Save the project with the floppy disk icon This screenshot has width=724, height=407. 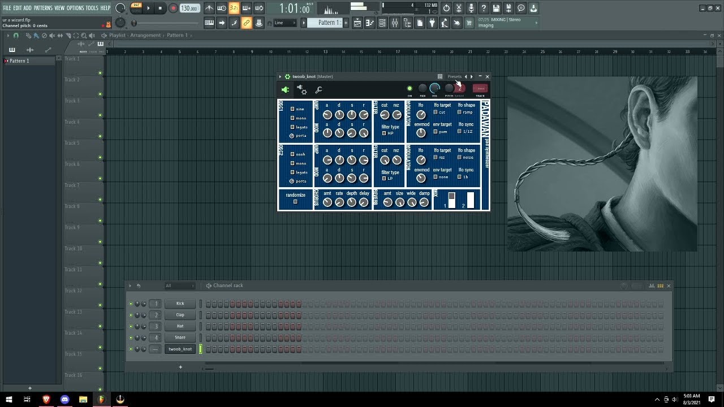496,8
